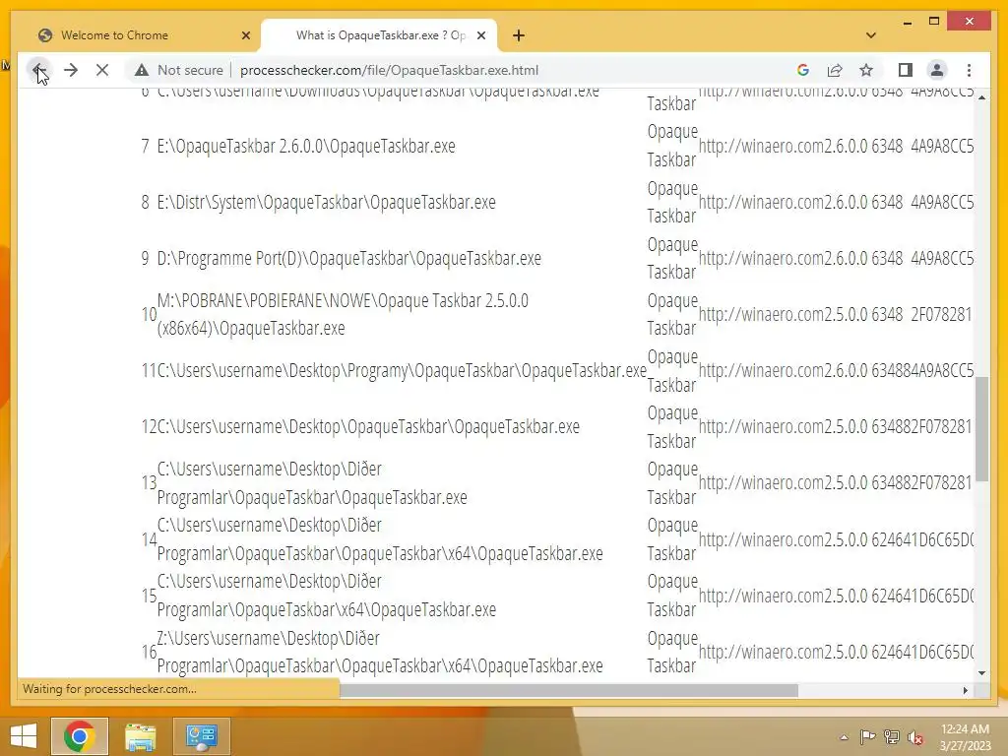The image size is (1008, 756).
Task: Open the Not secure site warning
Action: tap(179, 70)
